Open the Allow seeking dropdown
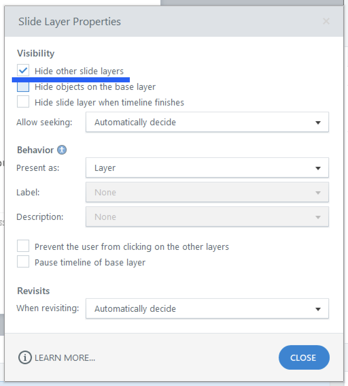 point(207,122)
